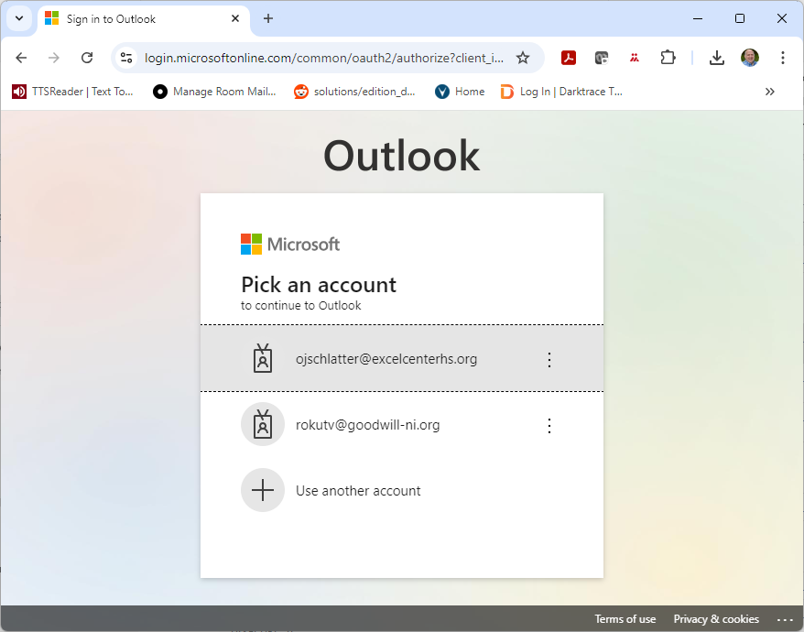Screen dimensions: 804x632
Task: Open the Manage Room Mail bookmark
Action: point(215,92)
